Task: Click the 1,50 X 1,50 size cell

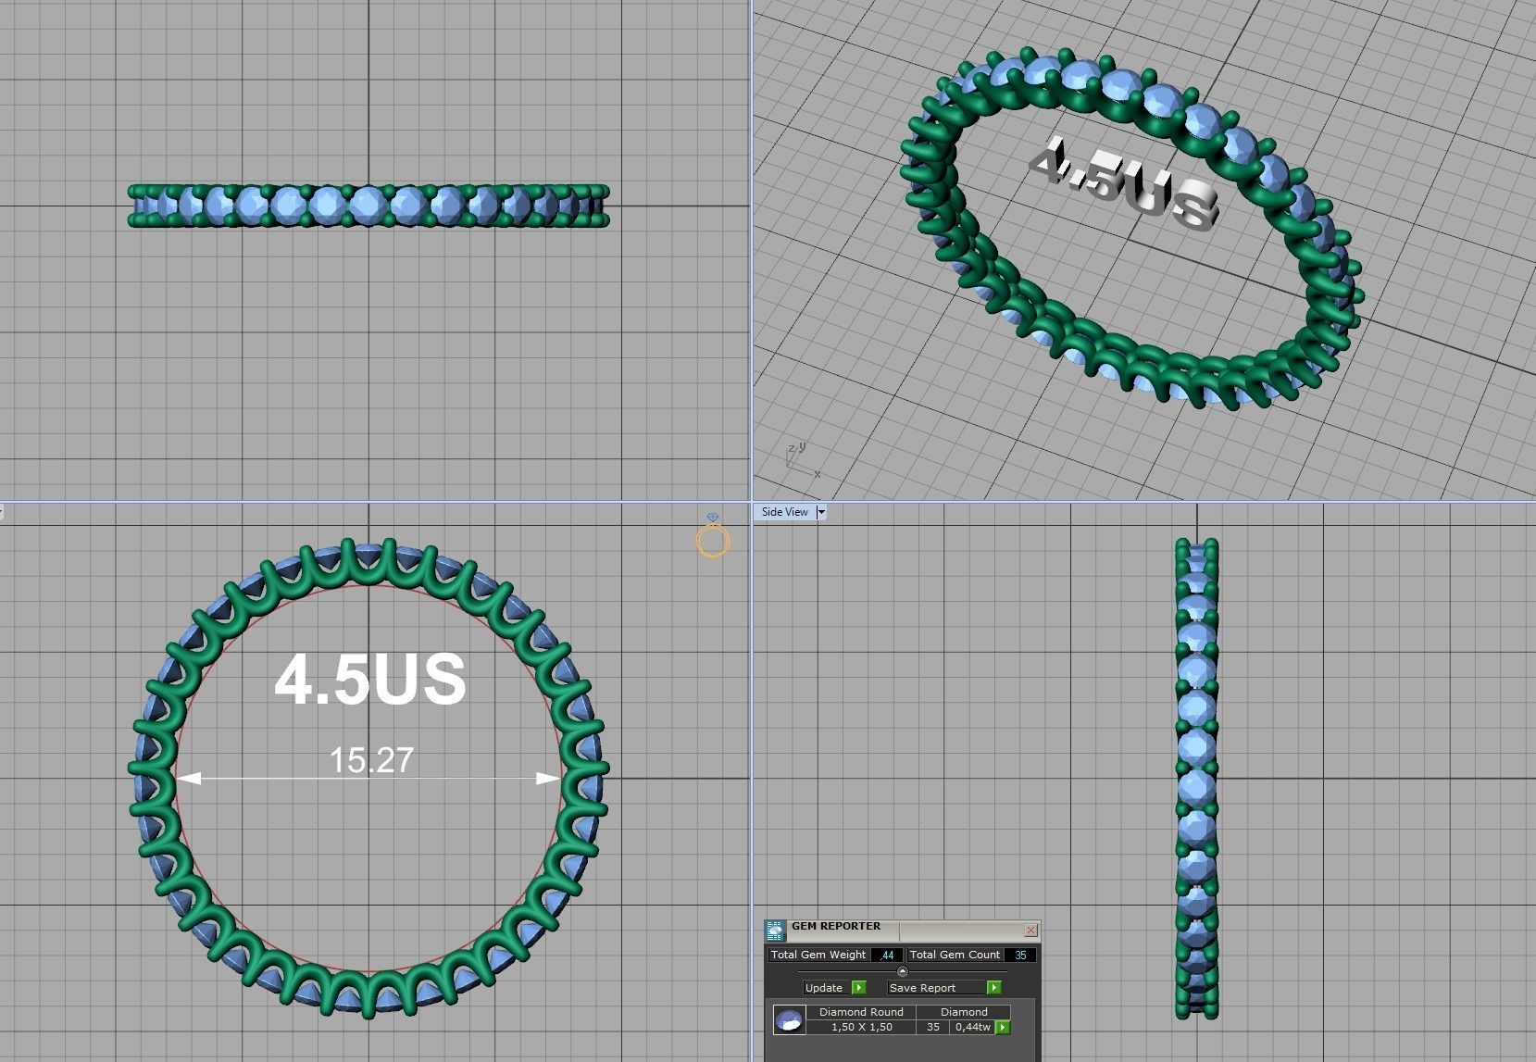Action: [862, 1028]
